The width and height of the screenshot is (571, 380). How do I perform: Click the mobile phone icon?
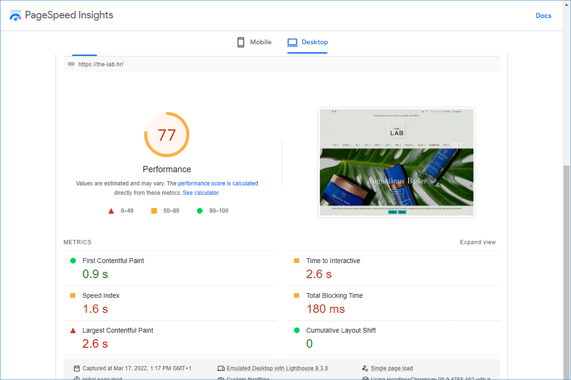coord(241,42)
